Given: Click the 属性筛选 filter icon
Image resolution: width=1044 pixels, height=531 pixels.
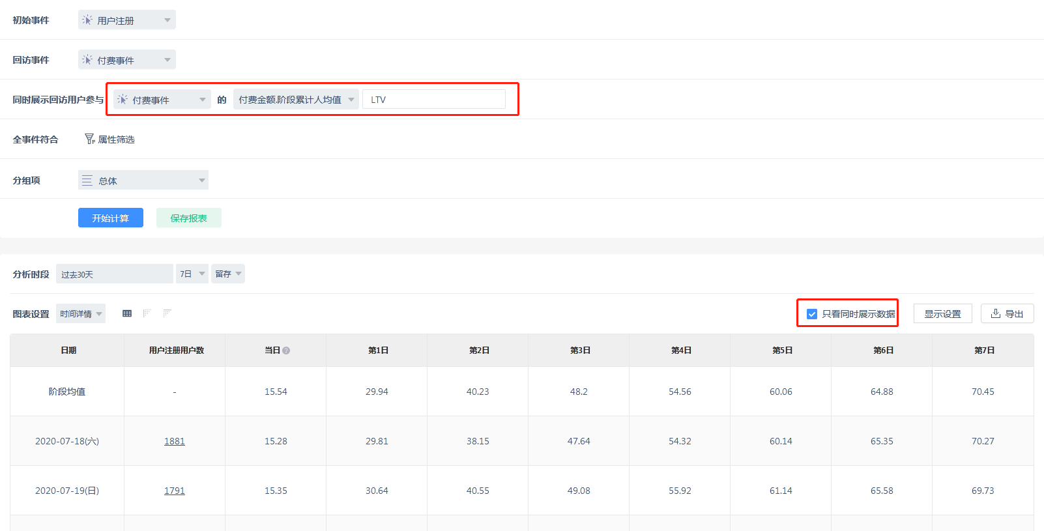Looking at the screenshot, I should (90, 139).
